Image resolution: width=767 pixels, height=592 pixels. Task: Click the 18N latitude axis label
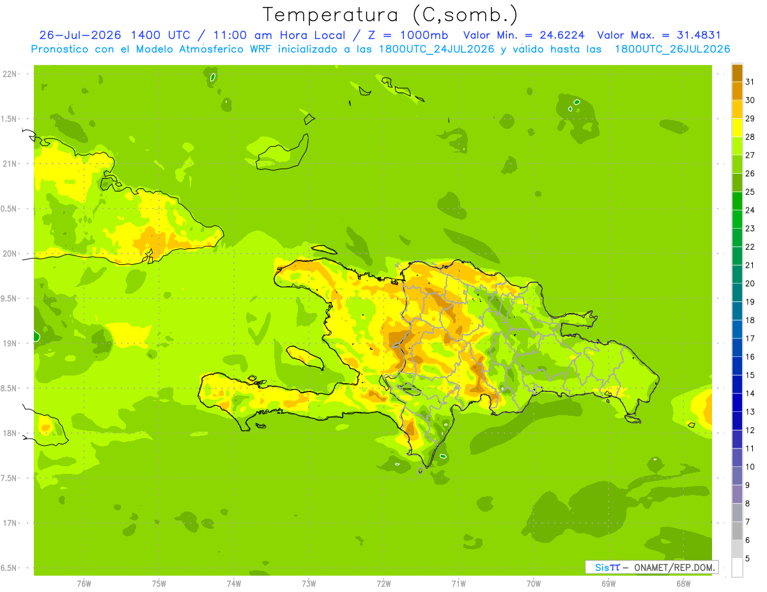(11, 433)
